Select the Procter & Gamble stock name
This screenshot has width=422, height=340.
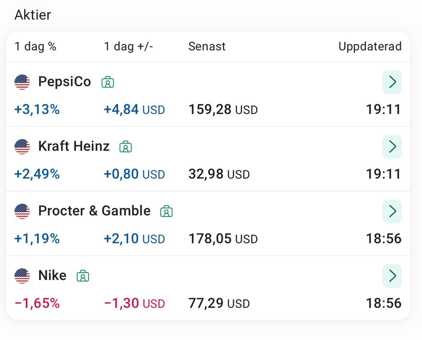[x=94, y=211]
